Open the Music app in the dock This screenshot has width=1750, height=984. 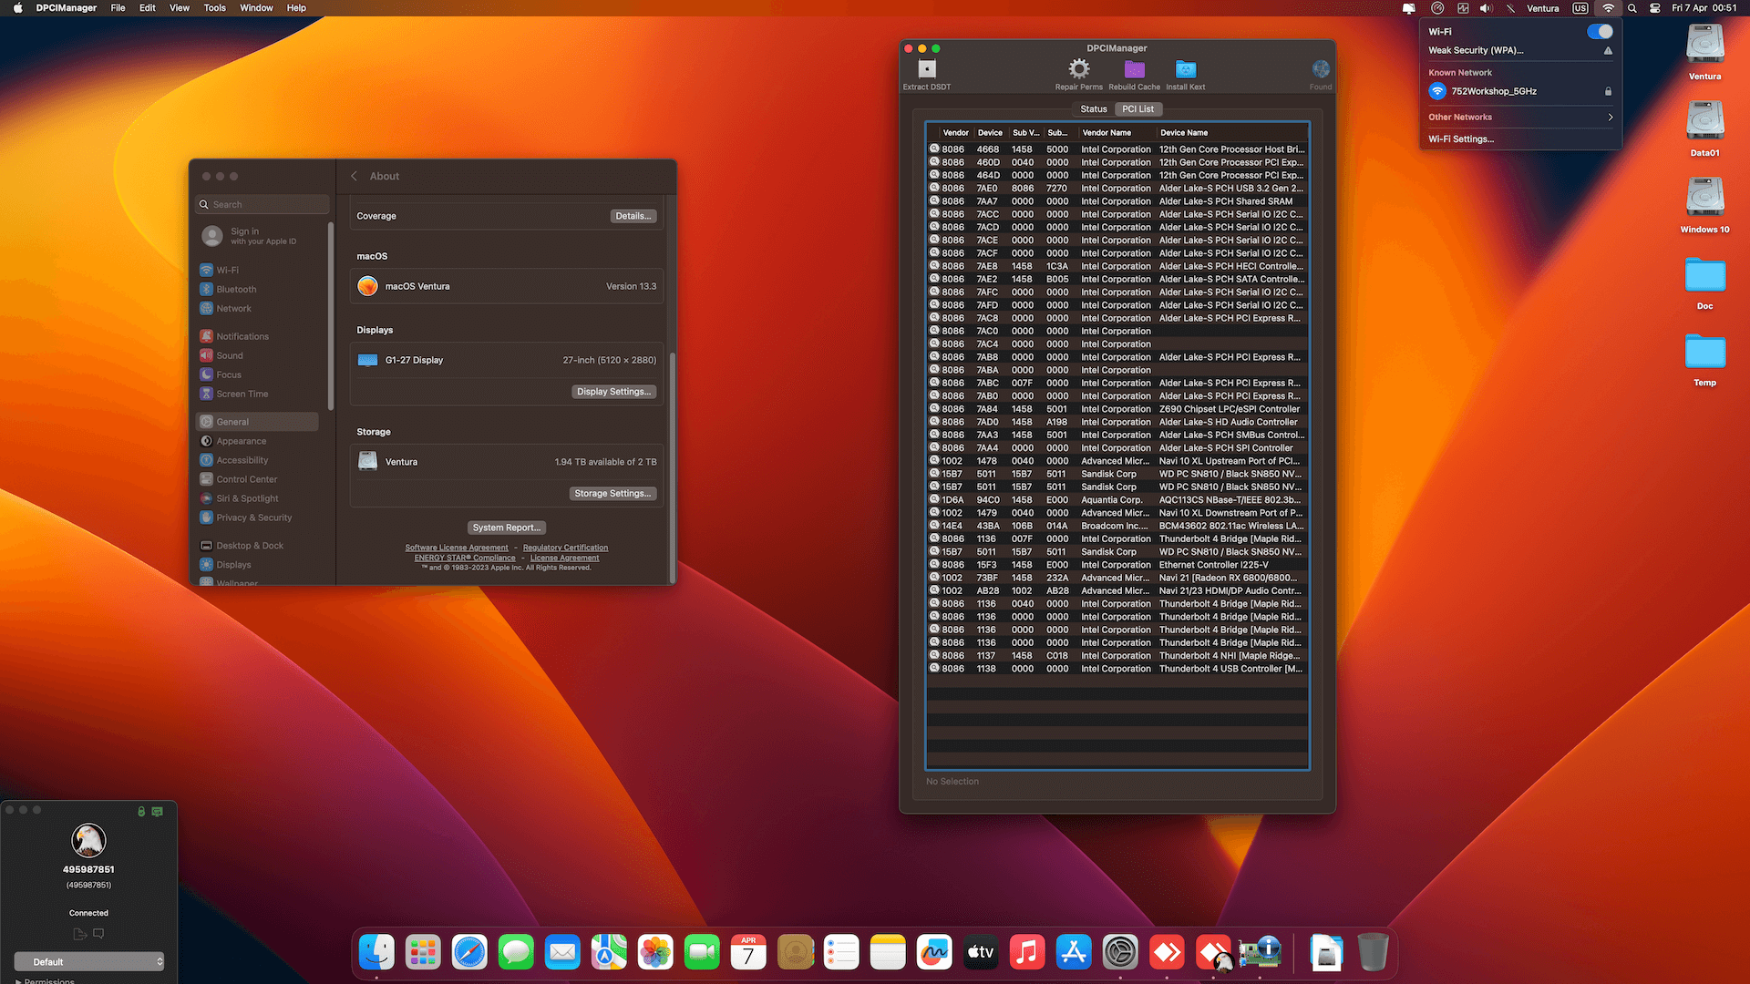[1026, 951]
